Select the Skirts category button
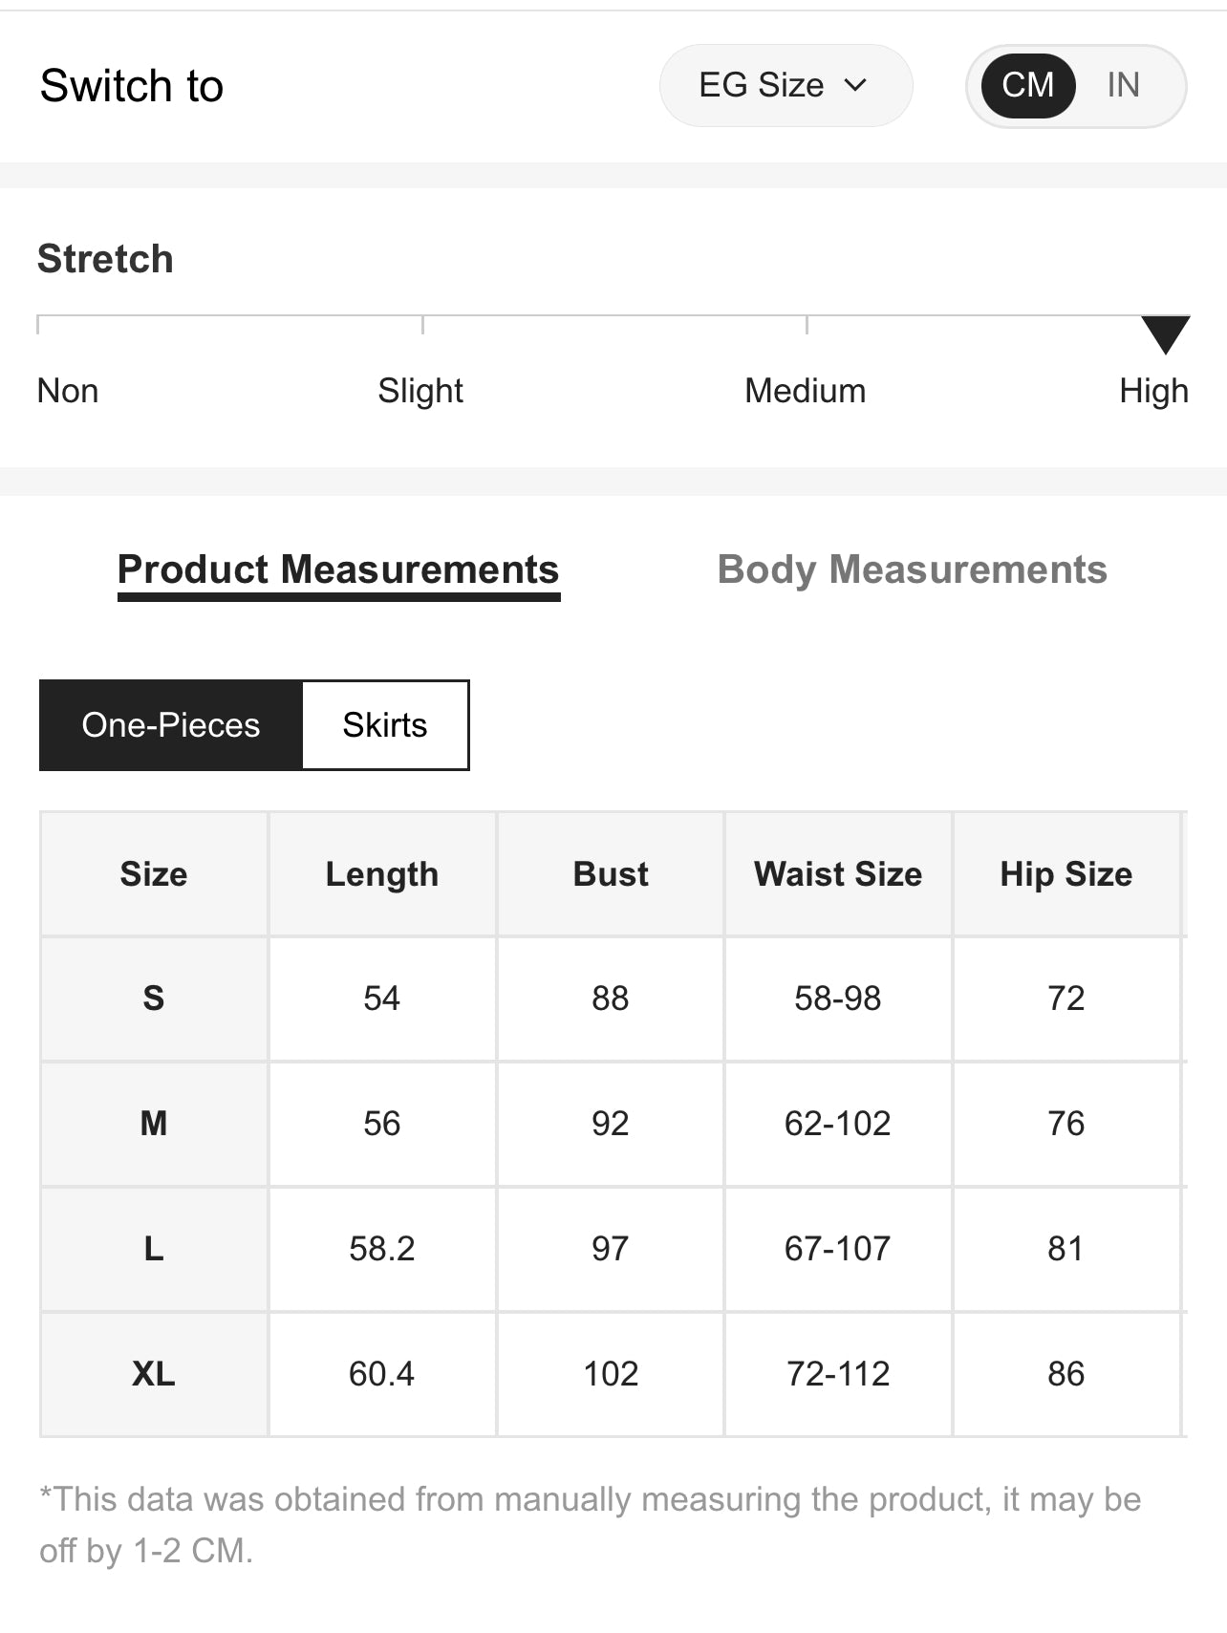This screenshot has width=1227, height=1633. (x=385, y=725)
